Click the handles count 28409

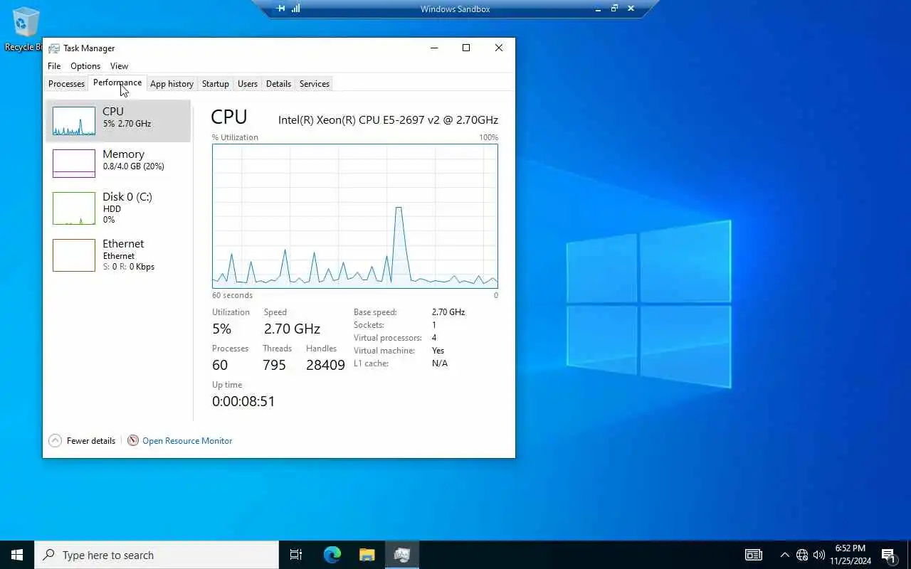pyautogui.click(x=325, y=365)
